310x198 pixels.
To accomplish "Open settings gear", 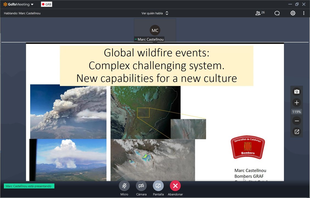I will 293,13.
